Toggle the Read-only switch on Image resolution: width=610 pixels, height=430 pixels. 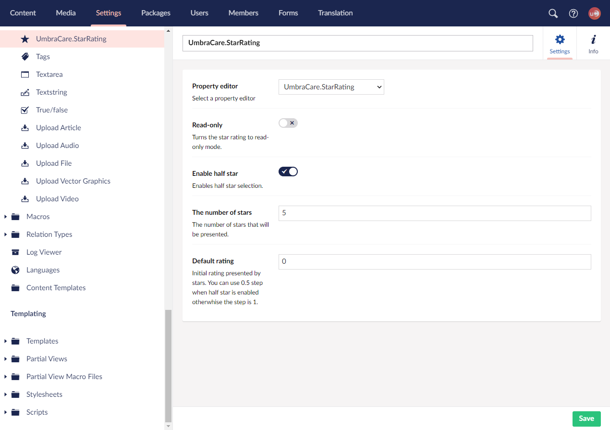coord(288,123)
